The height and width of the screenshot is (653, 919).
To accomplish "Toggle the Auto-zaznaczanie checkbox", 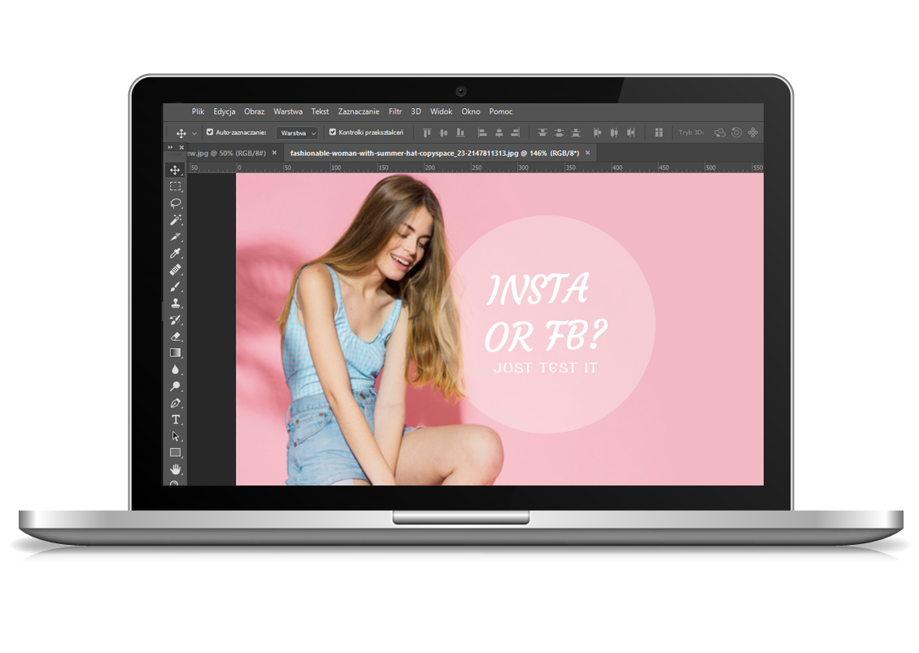I will click(210, 132).
